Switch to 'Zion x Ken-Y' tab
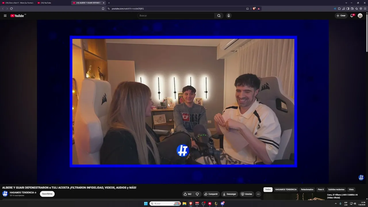368x207 pixels. point(18,3)
